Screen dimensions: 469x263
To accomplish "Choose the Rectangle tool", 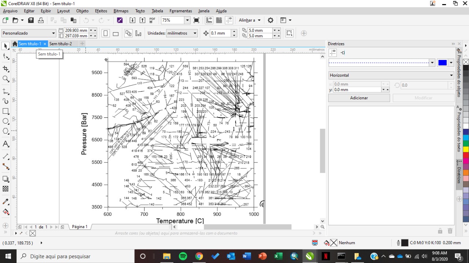I will click(5, 111).
